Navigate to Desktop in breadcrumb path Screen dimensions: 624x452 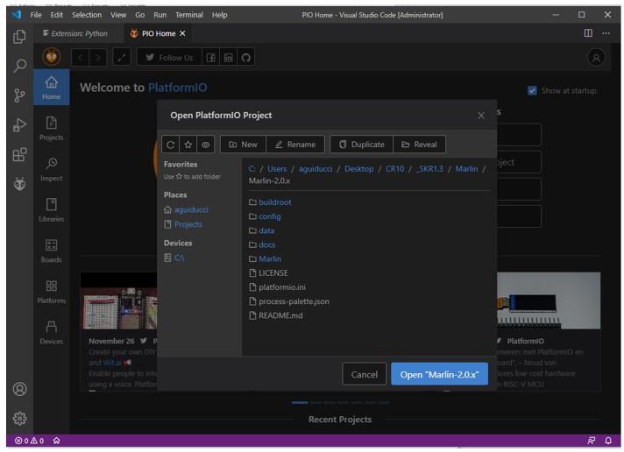click(x=359, y=169)
